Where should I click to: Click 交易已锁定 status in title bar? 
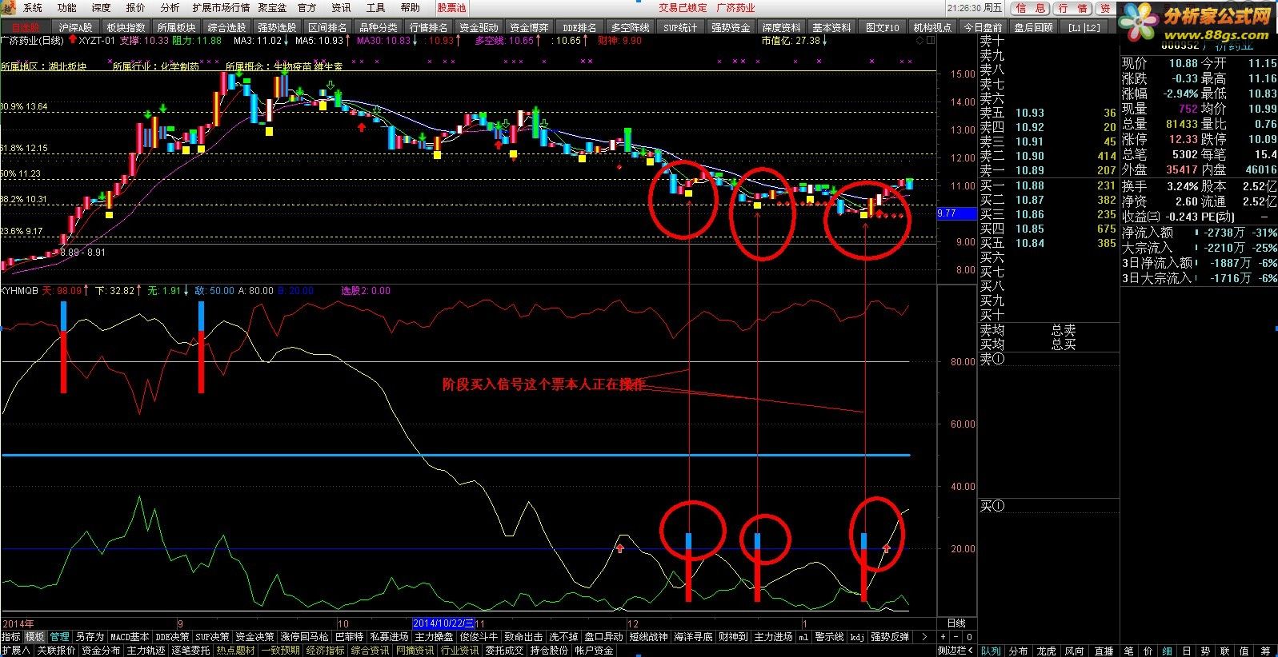[x=683, y=7]
